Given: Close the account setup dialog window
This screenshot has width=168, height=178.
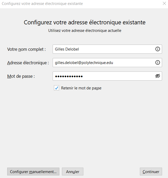Looking at the screenshot, I should click(x=164, y=3).
